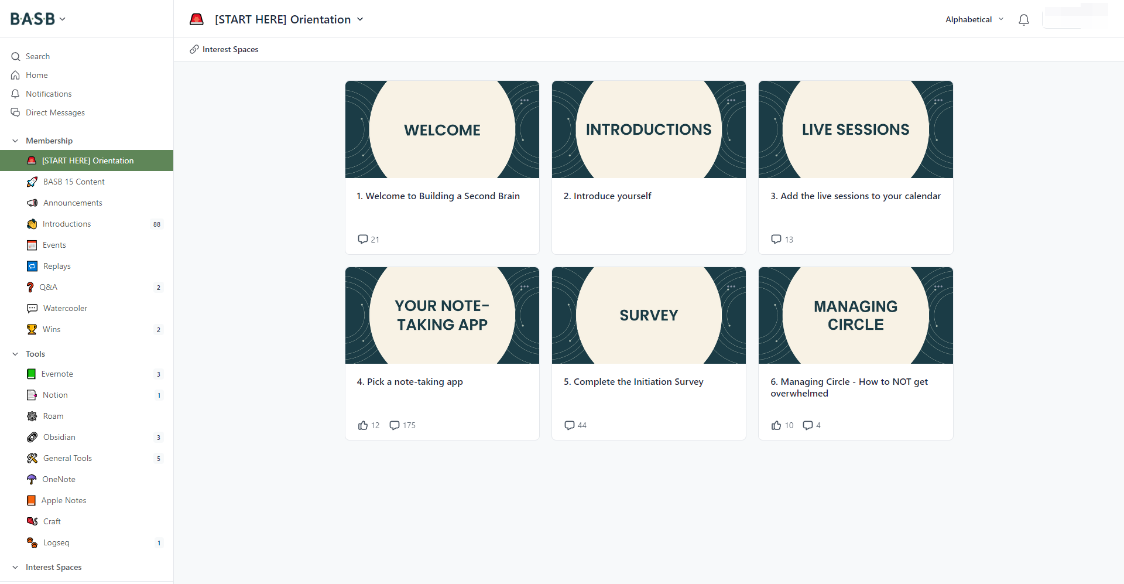
Task: Collapse the Tools section
Action: (15, 354)
